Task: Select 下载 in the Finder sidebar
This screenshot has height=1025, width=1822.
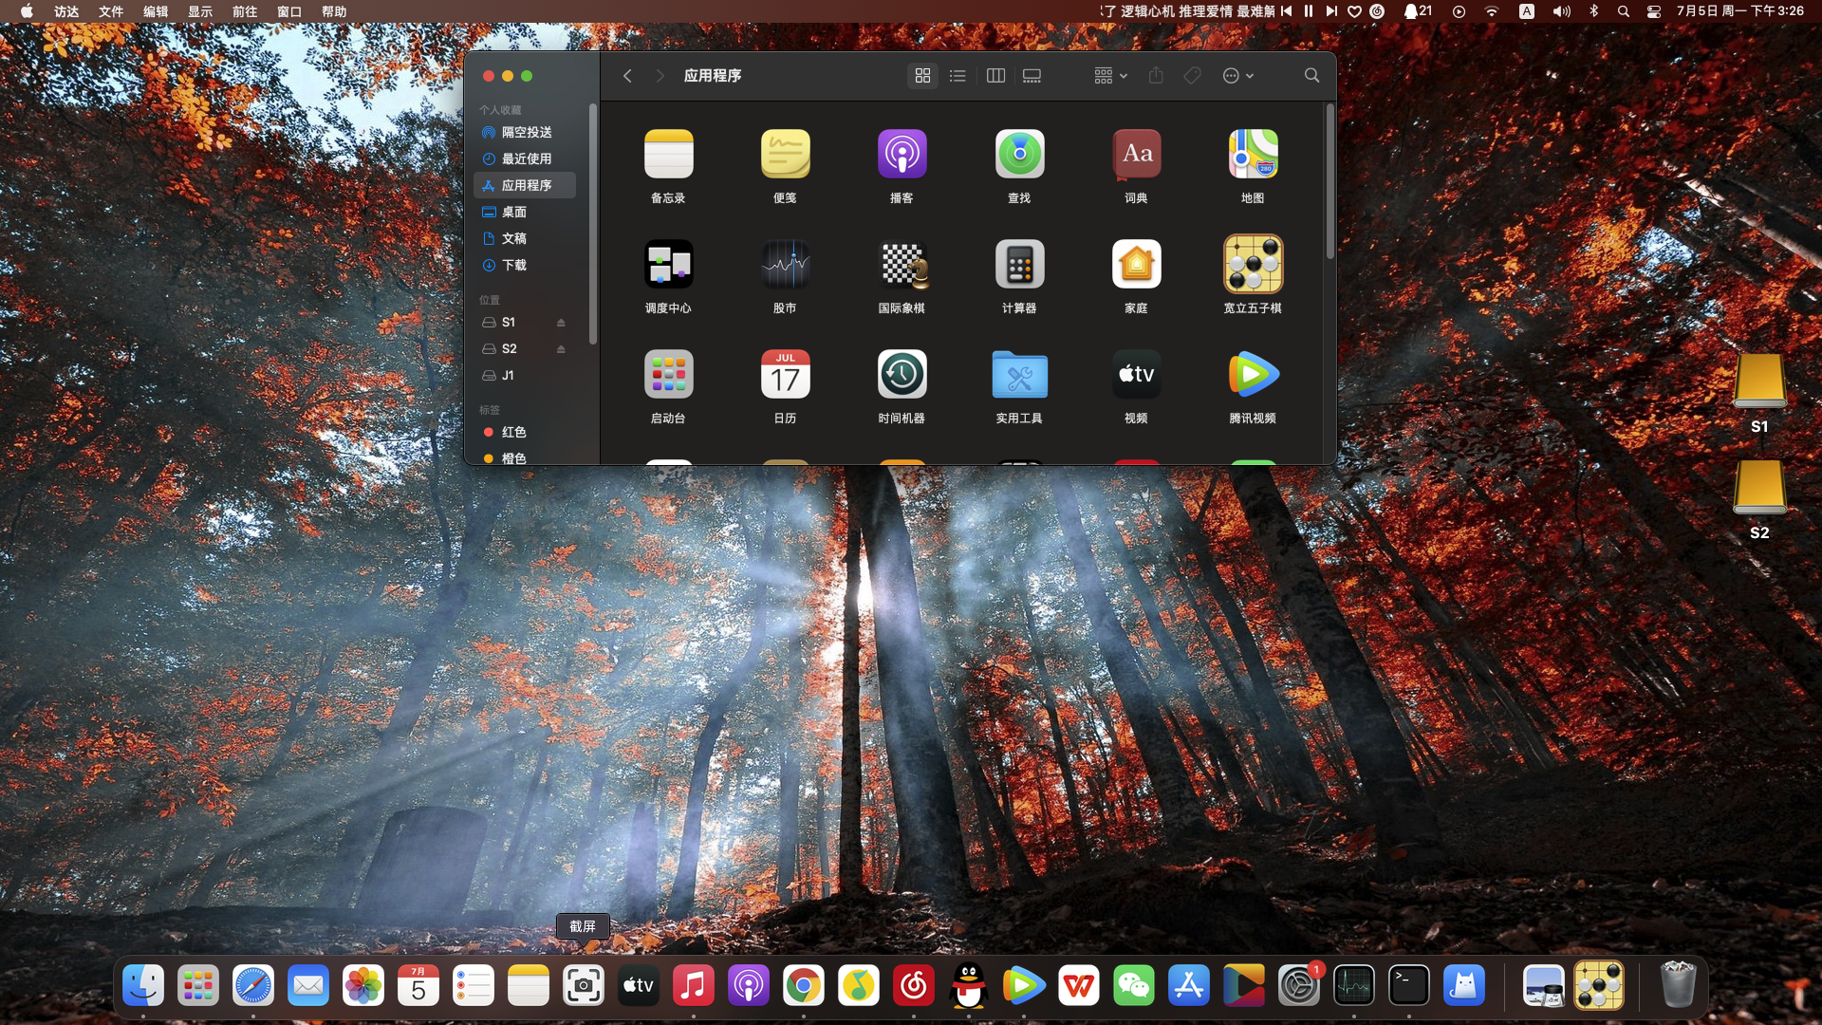Action: (513, 265)
